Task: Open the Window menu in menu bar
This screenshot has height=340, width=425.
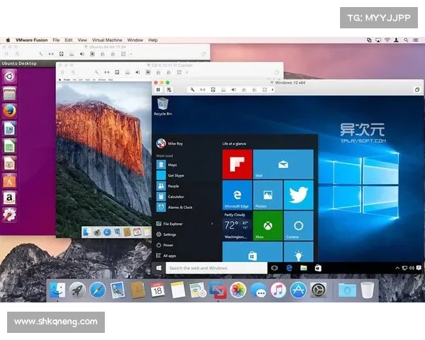Action: point(135,40)
